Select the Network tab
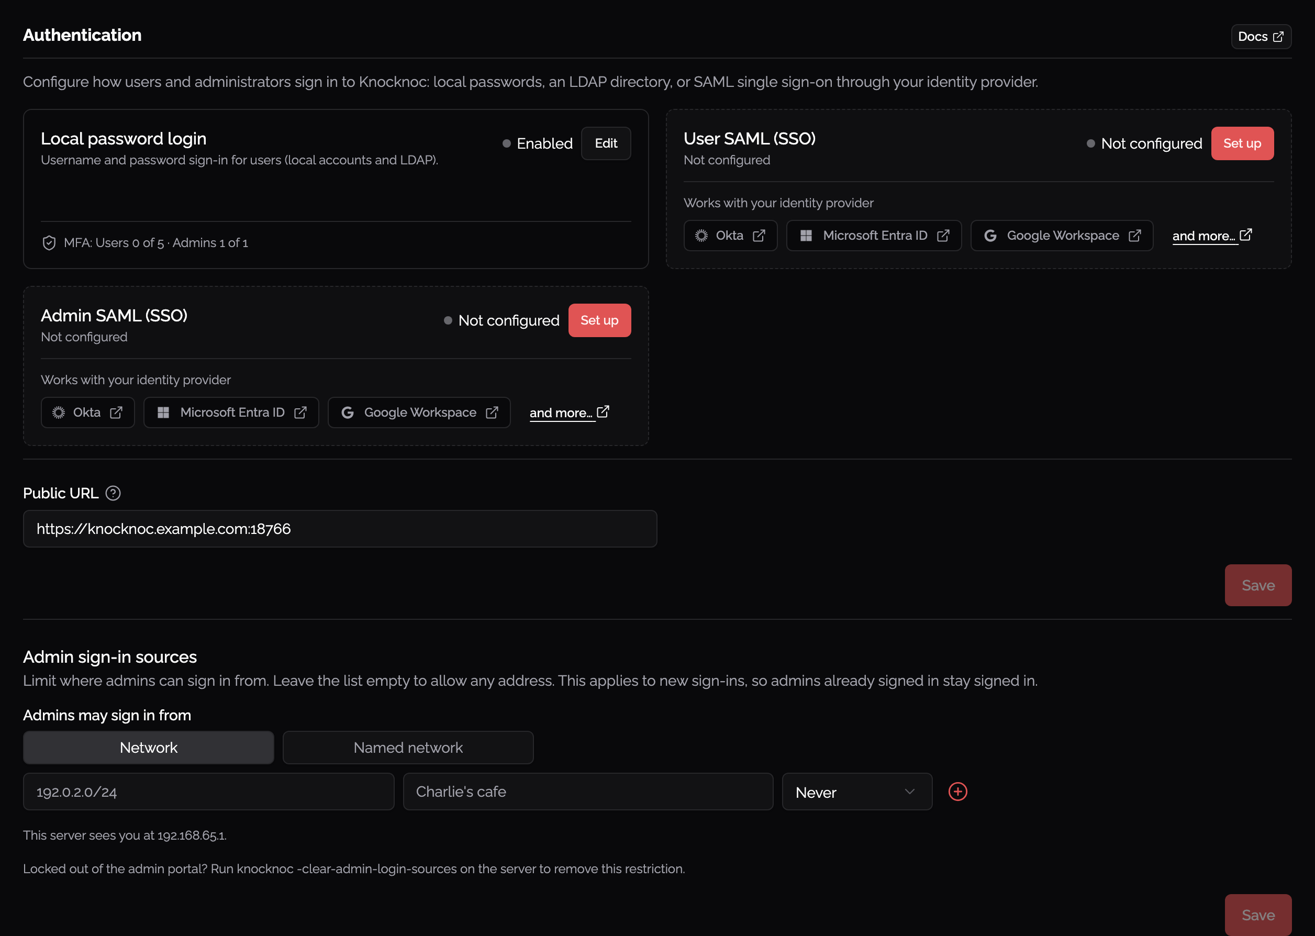The width and height of the screenshot is (1315, 936). click(x=149, y=747)
